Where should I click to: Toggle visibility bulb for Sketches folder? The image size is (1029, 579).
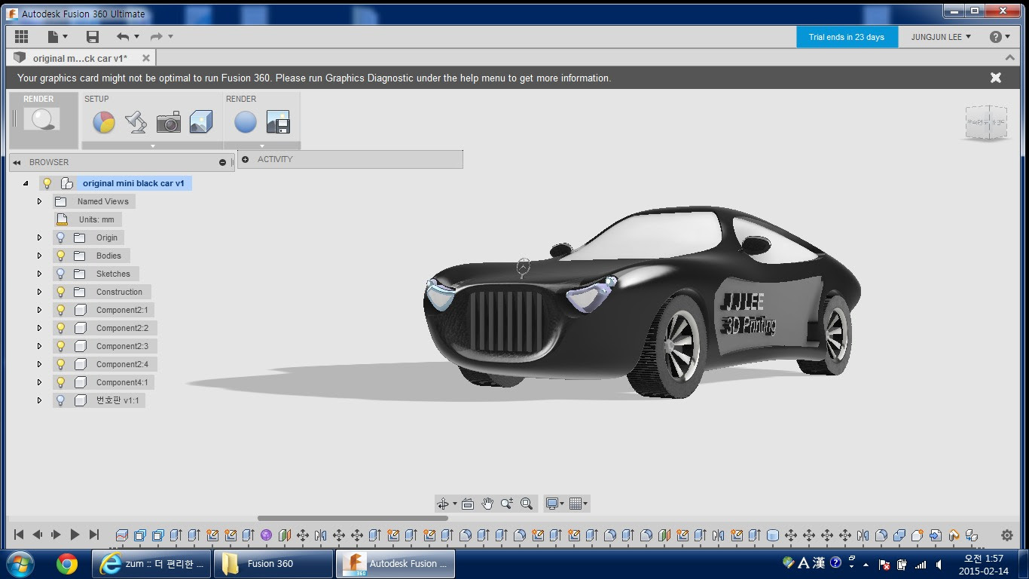(61, 274)
